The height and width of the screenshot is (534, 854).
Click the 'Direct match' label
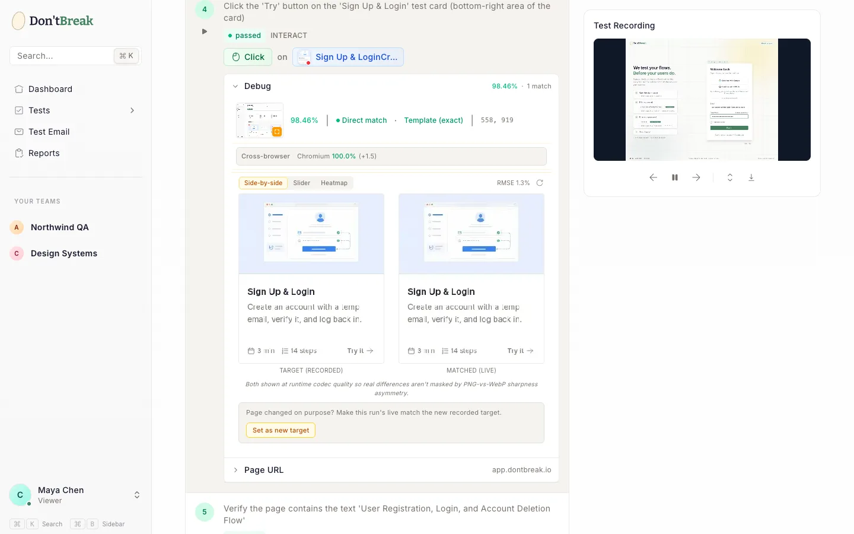(x=361, y=120)
